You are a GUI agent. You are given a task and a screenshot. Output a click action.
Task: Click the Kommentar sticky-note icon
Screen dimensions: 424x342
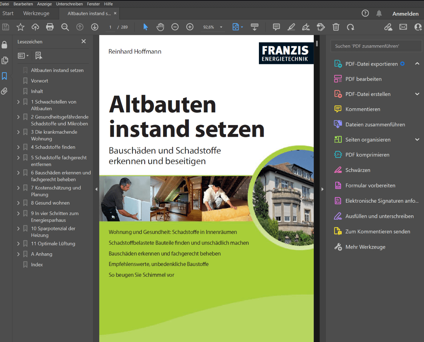click(276, 27)
